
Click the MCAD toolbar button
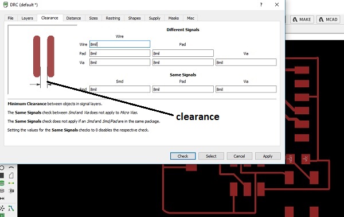pyautogui.click(x=329, y=20)
